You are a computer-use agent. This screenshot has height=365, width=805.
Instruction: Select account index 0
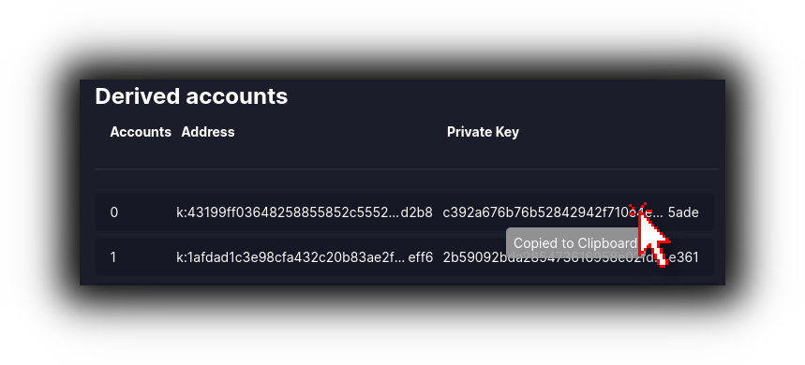point(114,212)
